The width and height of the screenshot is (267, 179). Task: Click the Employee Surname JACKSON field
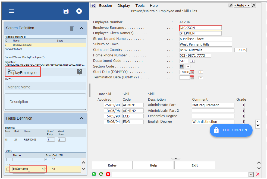(200, 28)
